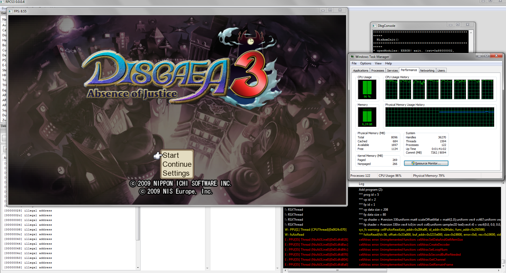
Task: Click the 'W : fsAioRead' log entry
Action: point(294,235)
